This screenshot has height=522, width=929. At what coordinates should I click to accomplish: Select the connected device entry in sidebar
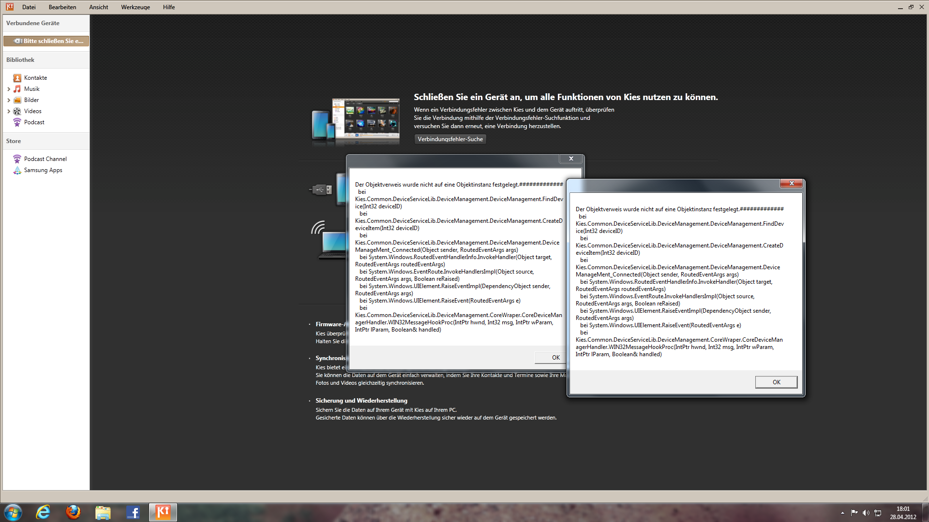pos(46,41)
